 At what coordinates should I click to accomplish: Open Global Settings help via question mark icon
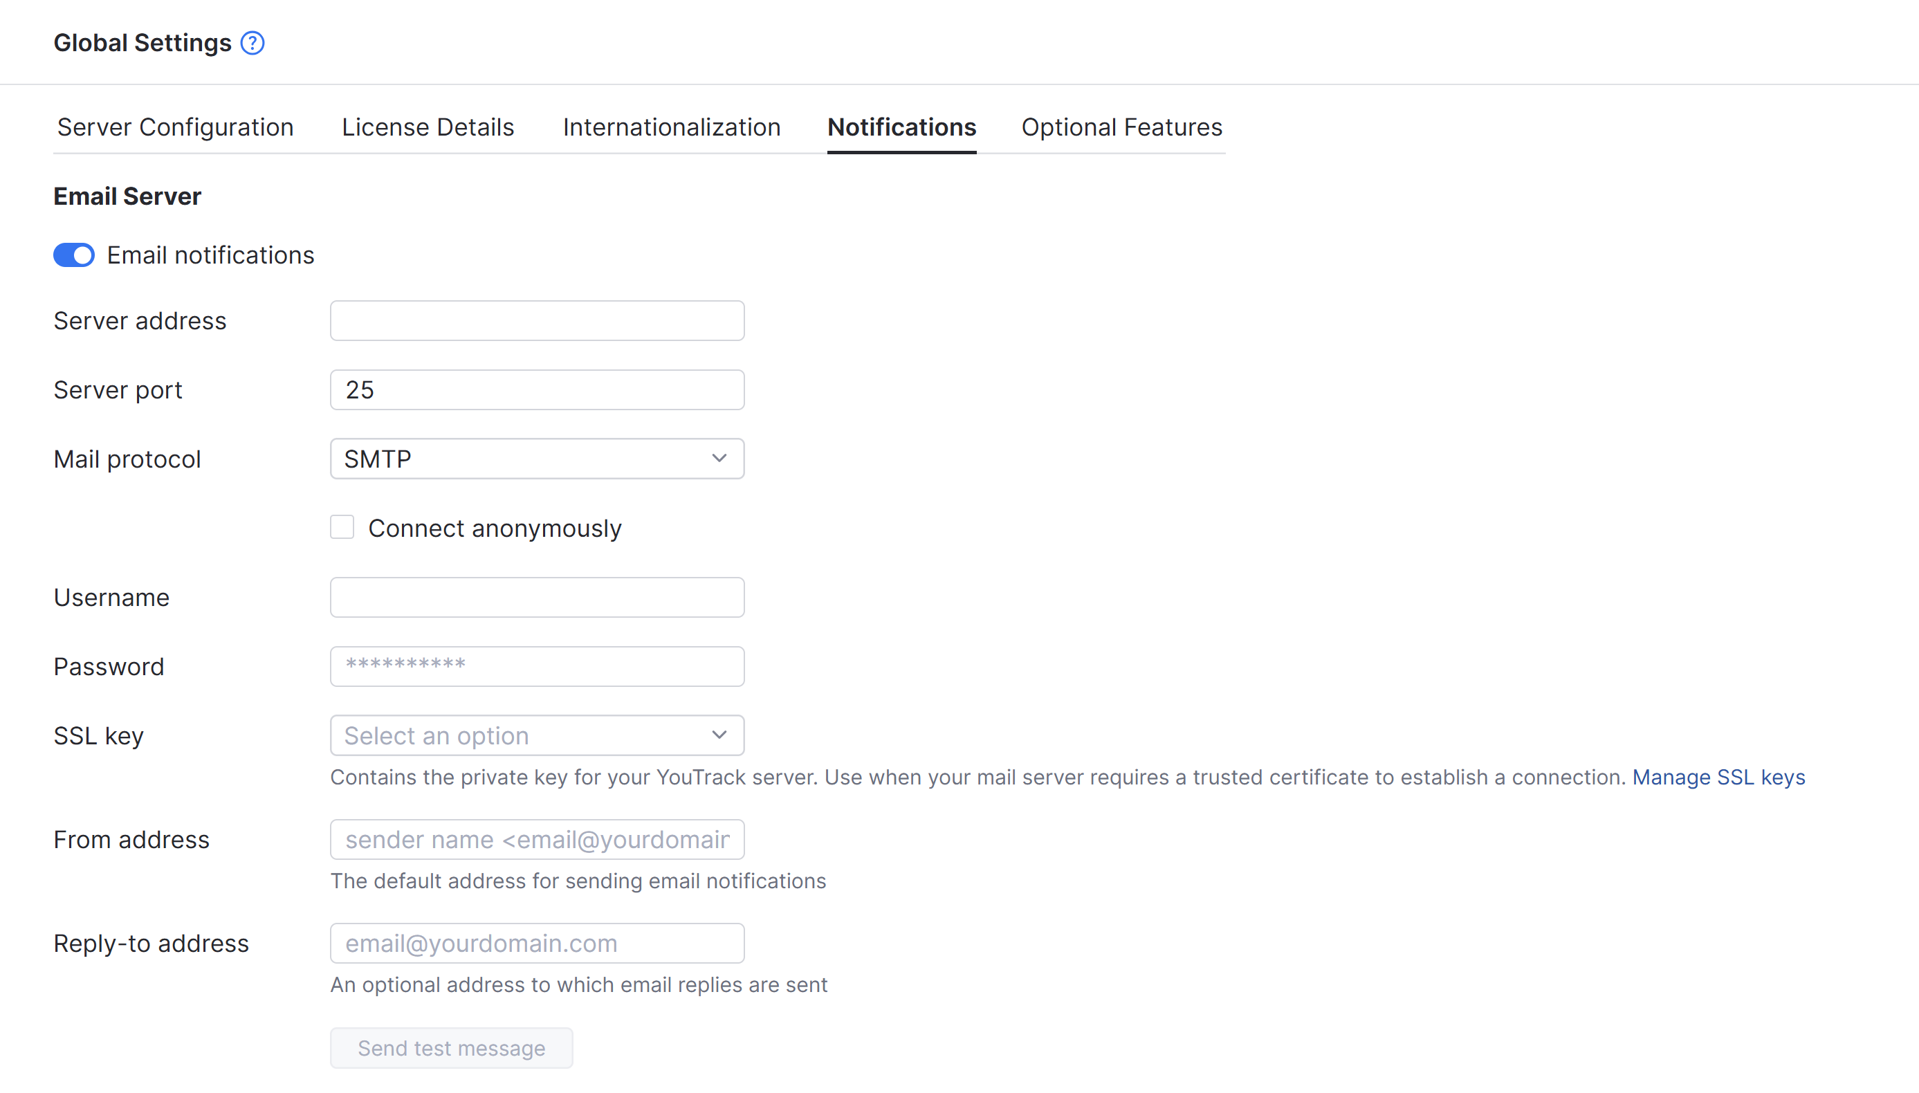[252, 43]
